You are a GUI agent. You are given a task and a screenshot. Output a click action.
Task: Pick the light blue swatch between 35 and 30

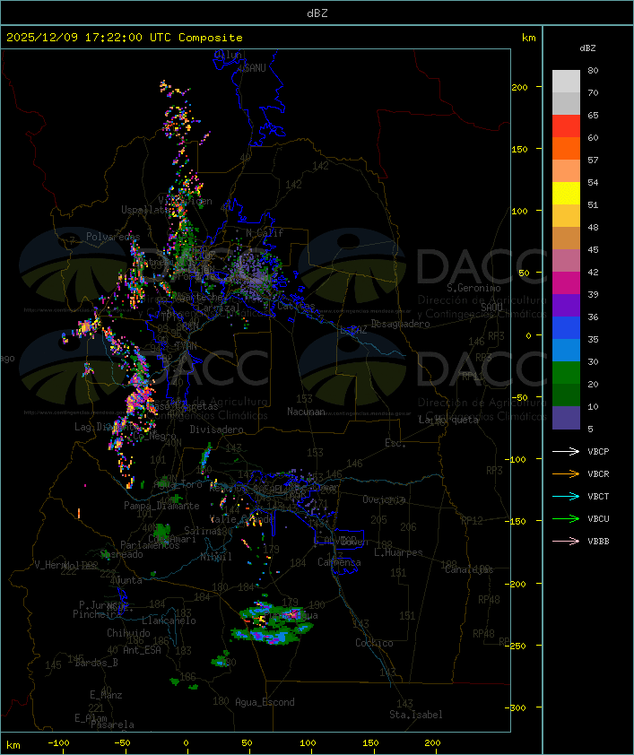[566, 350]
